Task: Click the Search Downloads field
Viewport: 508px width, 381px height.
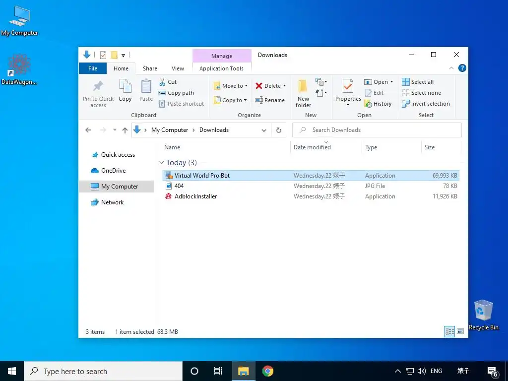Action: pyautogui.click(x=377, y=130)
